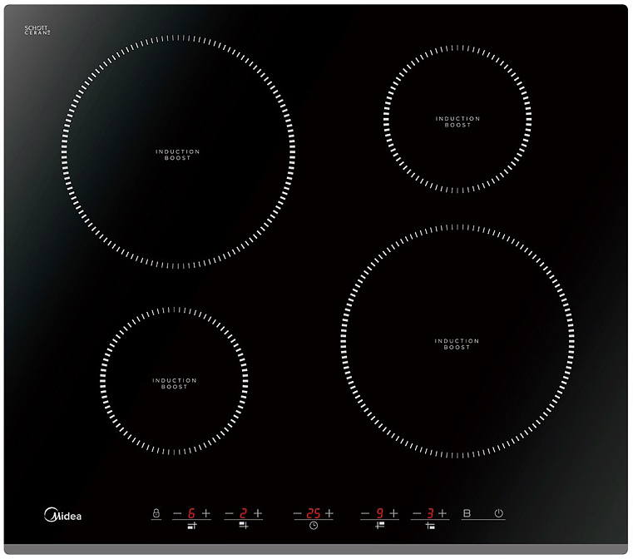The image size is (633, 559).
Task: Tap the red 6 power level display
Action: [x=192, y=513]
